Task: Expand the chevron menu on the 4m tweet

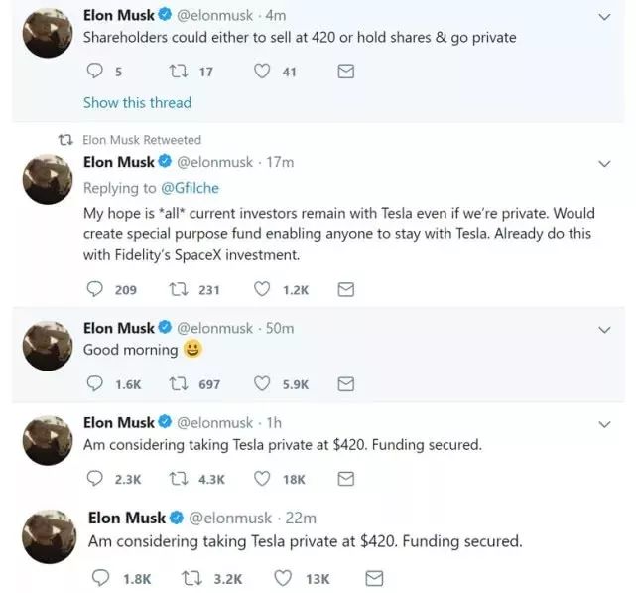Action: (604, 17)
